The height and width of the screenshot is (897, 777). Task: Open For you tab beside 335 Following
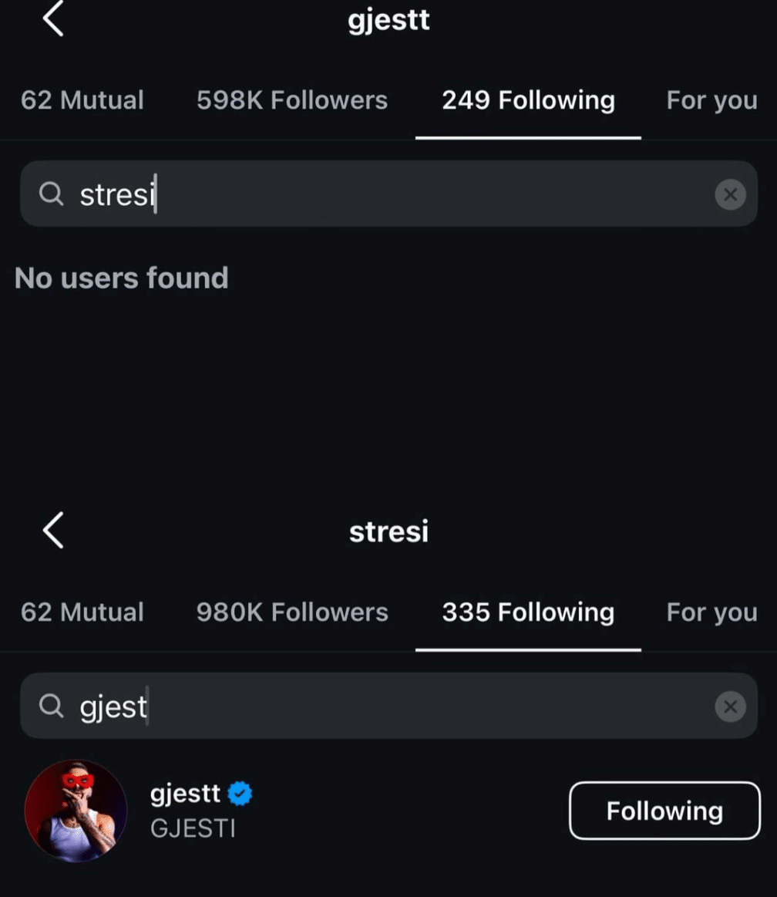coord(711,612)
